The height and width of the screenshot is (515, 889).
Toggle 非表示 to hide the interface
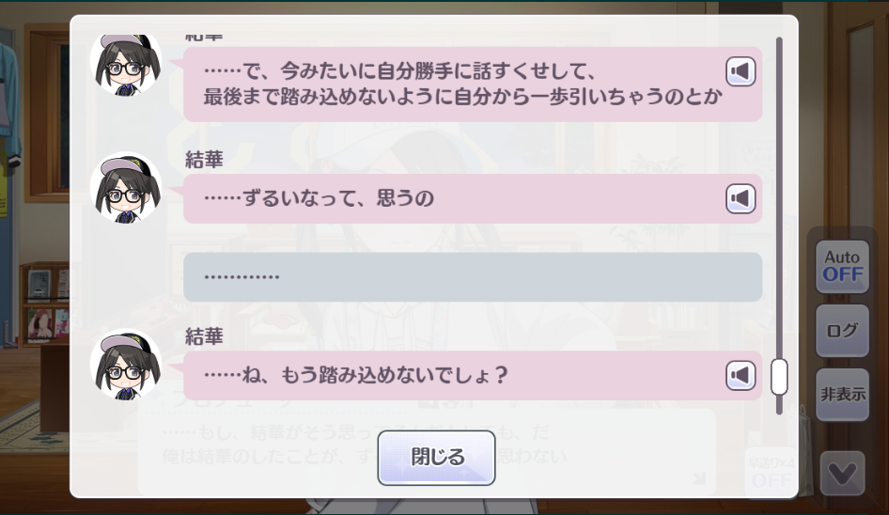tap(842, 394)
